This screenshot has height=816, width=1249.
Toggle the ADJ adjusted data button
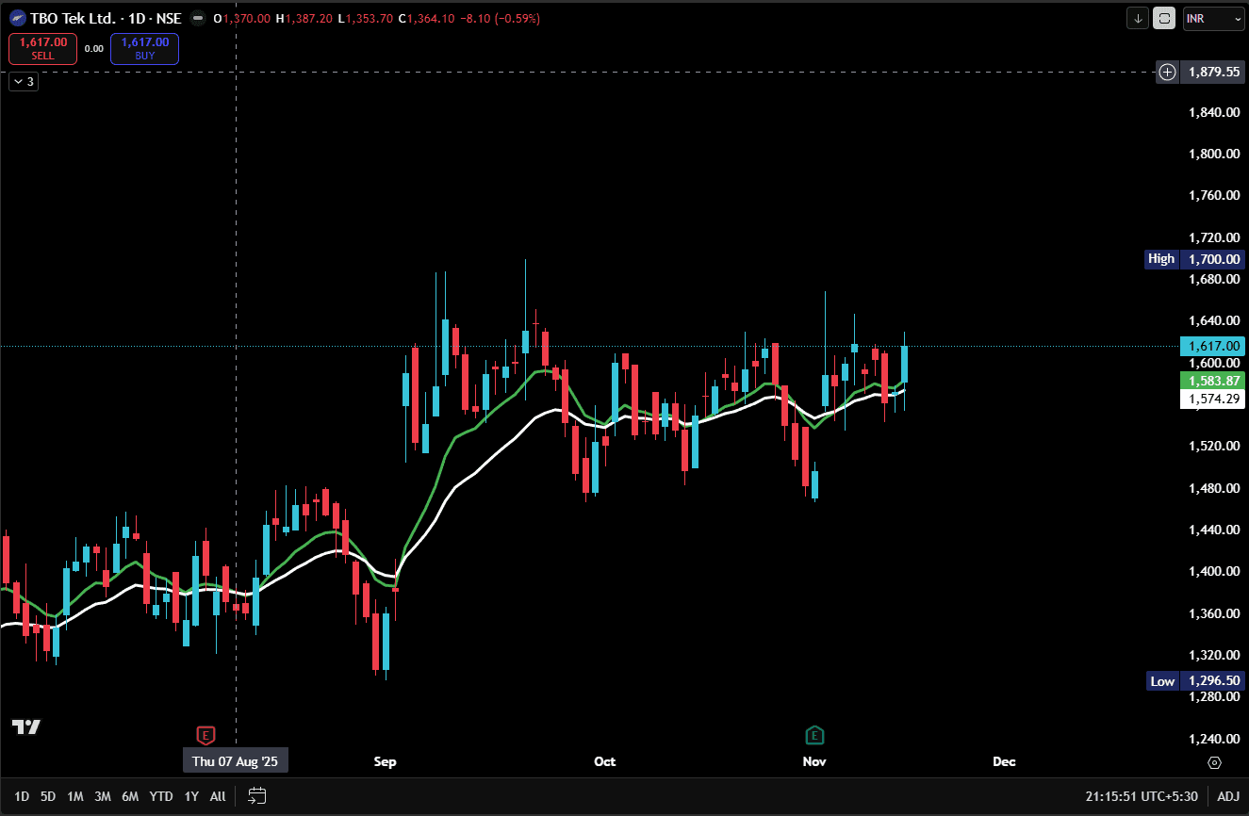tap(1228, 796)
